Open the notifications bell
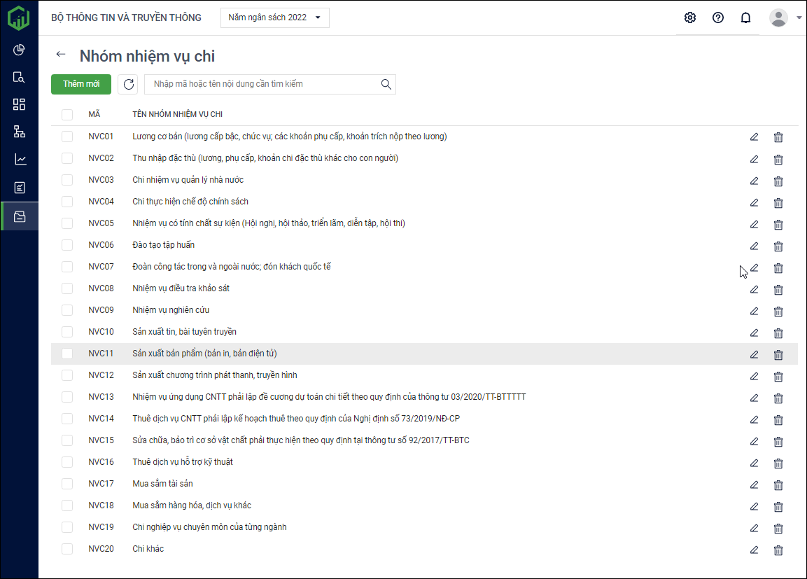 click(x=746, y=18)
